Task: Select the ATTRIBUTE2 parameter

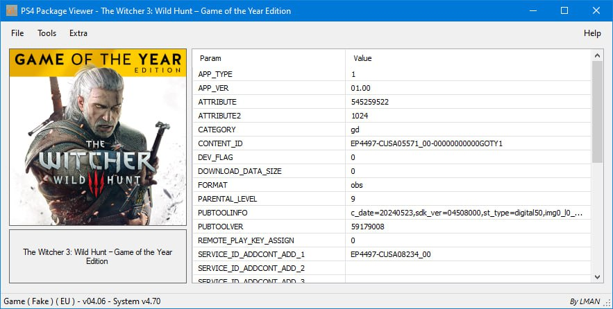Action: click(219, 116)
